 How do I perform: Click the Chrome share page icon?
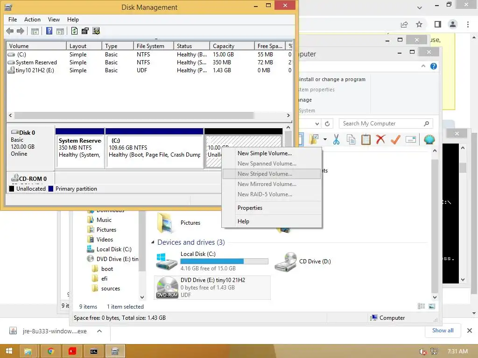coord(404,24)
